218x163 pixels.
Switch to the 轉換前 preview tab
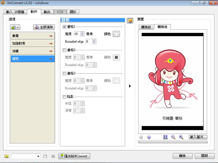tap(146, 27)
